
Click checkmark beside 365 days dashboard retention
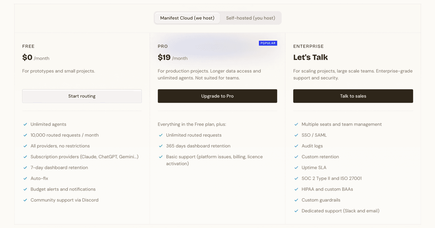click(161, 146)
